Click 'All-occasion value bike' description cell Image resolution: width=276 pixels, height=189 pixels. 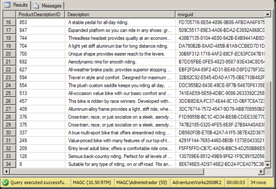point(120,93)
